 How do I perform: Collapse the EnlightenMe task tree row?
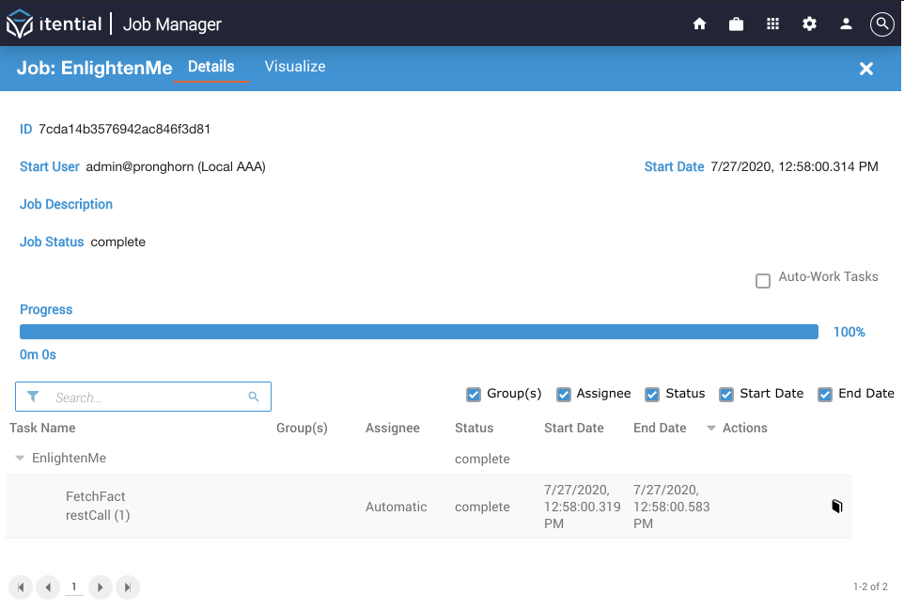pos(20,458)
